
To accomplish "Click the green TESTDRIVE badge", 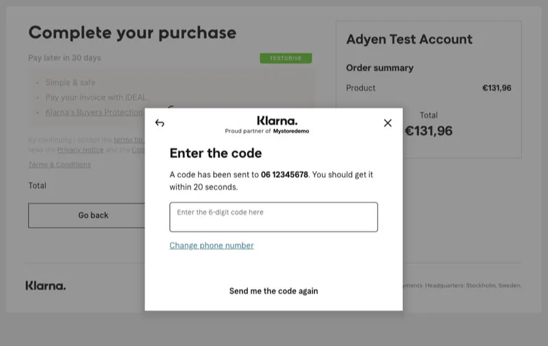I will [286, 58].
